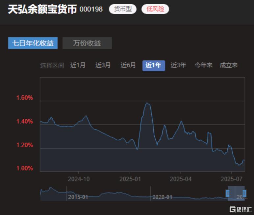Select the 近3月 time range

click(x=103, y=65)
